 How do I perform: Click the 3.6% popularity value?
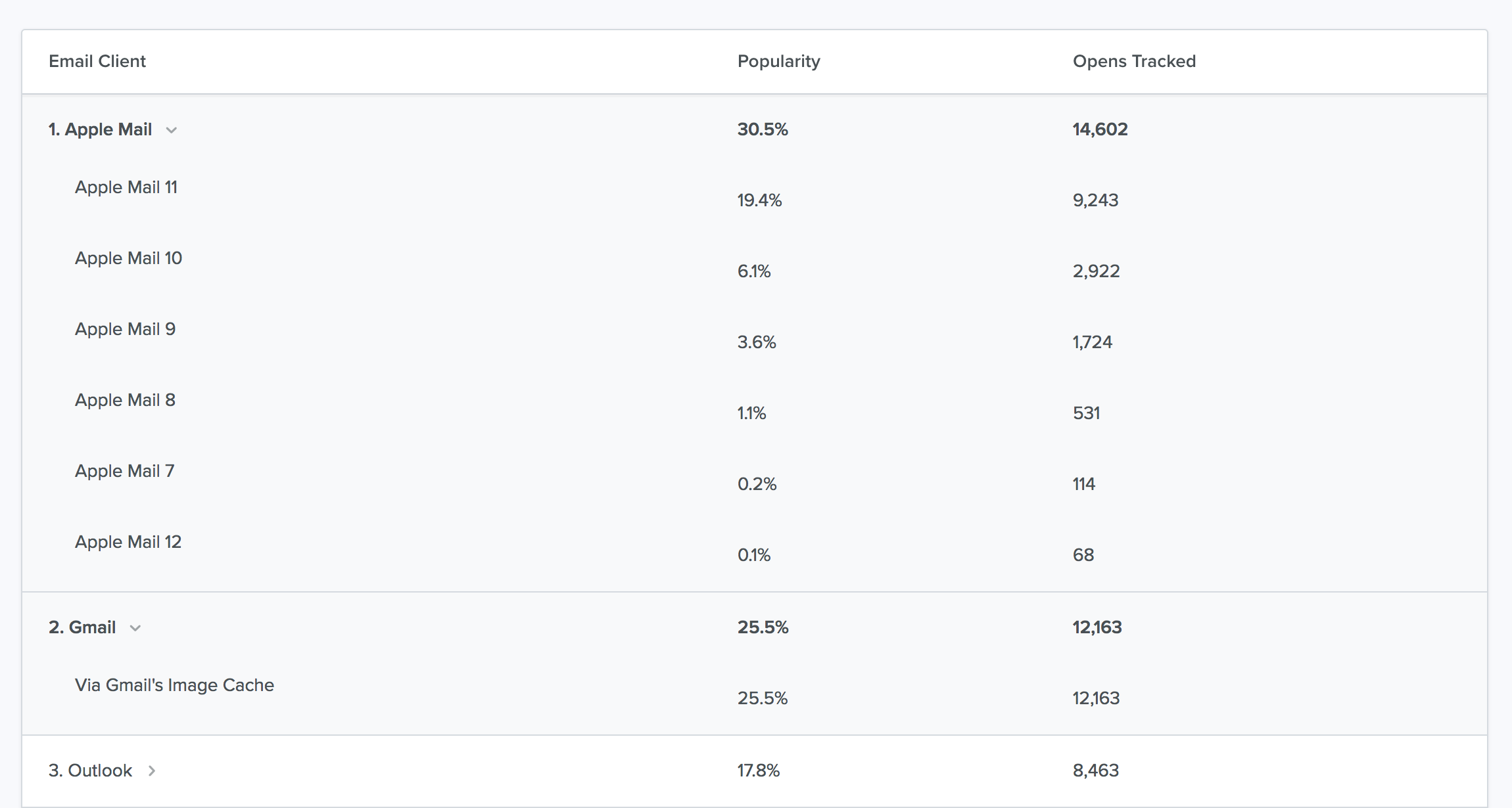757,342
